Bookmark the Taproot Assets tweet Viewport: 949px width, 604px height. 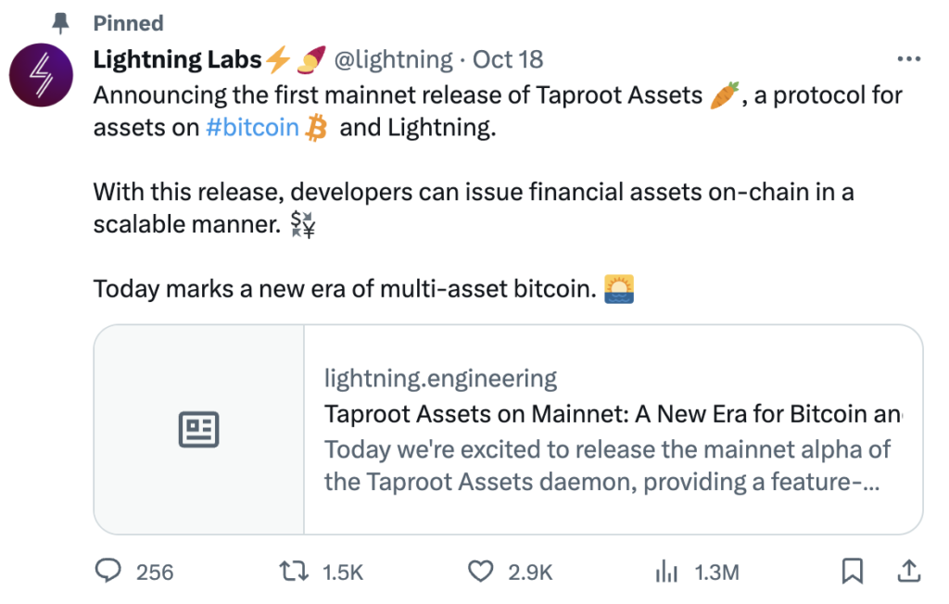(853, 571)
